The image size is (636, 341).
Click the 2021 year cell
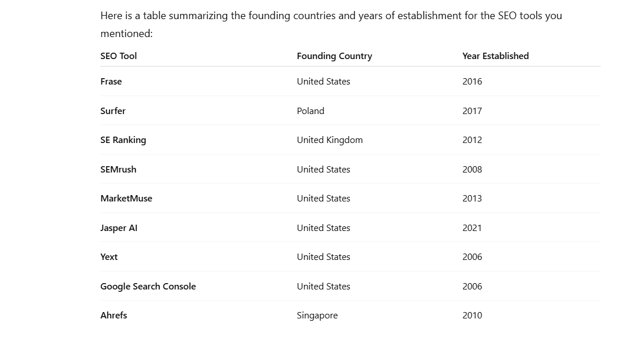tap(472, 228)
